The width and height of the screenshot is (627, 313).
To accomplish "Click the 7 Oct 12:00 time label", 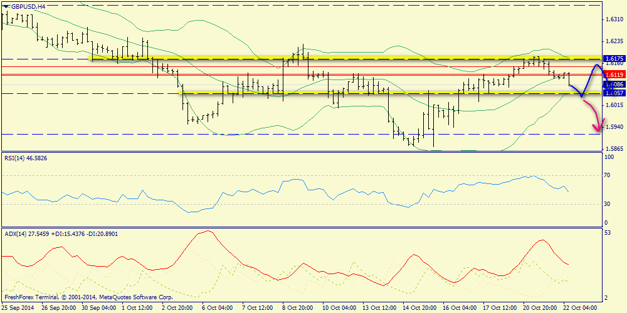I will 257,309.
